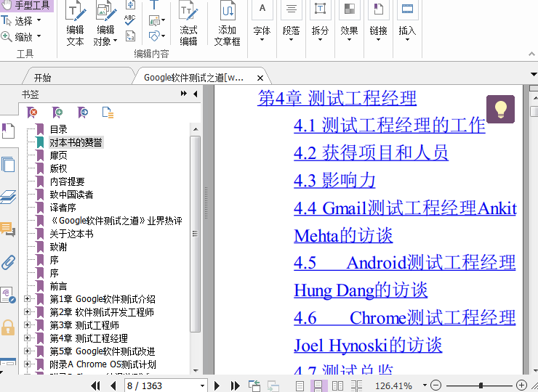Open the Digital Signatures side panel
This screenshot has width=538, height=392.
click(8, 295)
